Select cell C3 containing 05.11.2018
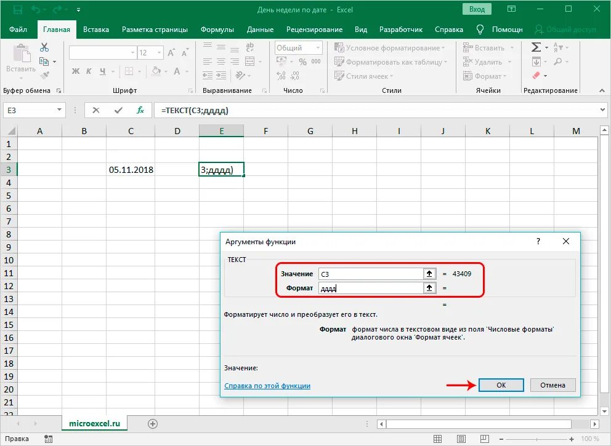Screen dimensions: 611x446 coord(131,170)
